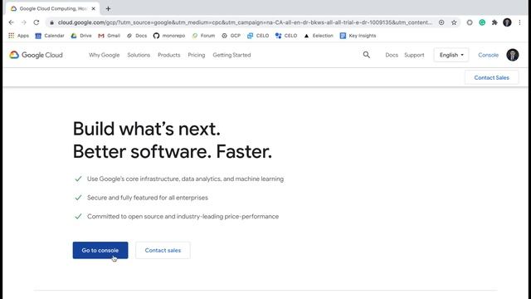Open the Docs bookmark in bookmarks bar
This screenshot has width=531, height=299.
(x=137, y=36)
